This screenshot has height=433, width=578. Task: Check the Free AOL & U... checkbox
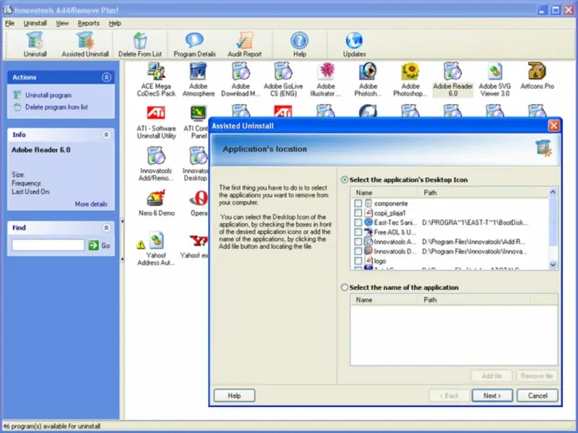click(358, 232)
